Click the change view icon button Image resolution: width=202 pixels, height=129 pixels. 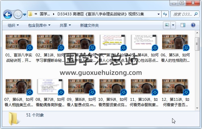(x=167, y=25)
